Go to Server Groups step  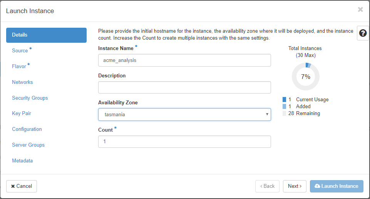pyautogui.click(x=28, y=145)
